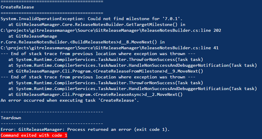Click the BuildReleaseNotes d__8.MoveNext() line
Image resolution: width=262 pixels, height=139 pixels.
click(x=83, y=42)
